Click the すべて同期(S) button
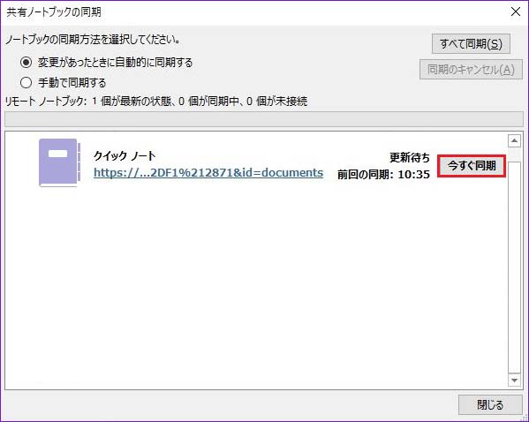The image size is (529, 422). pyautogui.click(x=471, y=43)
